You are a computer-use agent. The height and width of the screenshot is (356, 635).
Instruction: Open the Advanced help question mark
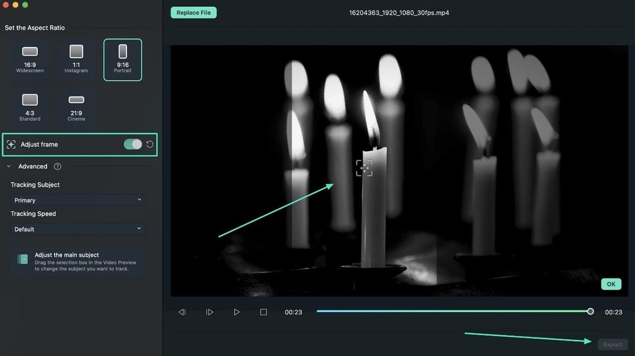click(58, 167)
